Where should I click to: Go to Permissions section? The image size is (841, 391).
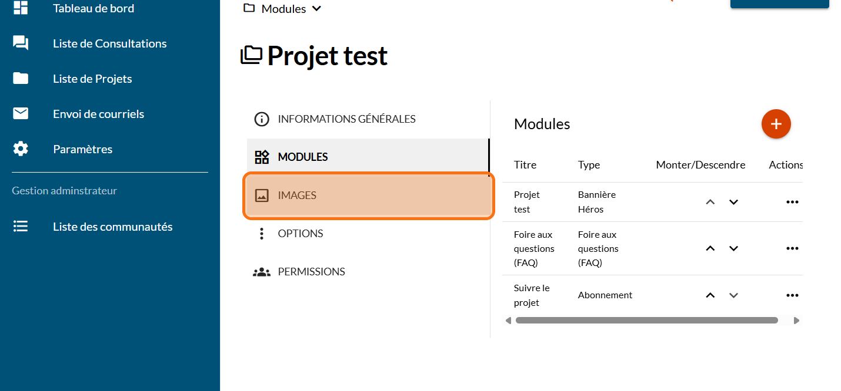pyautogui.click(x=311, y=272)
